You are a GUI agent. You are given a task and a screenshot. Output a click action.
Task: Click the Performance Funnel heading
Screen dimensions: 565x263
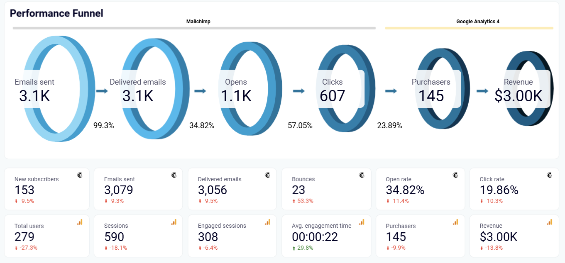tap(56, 13)
